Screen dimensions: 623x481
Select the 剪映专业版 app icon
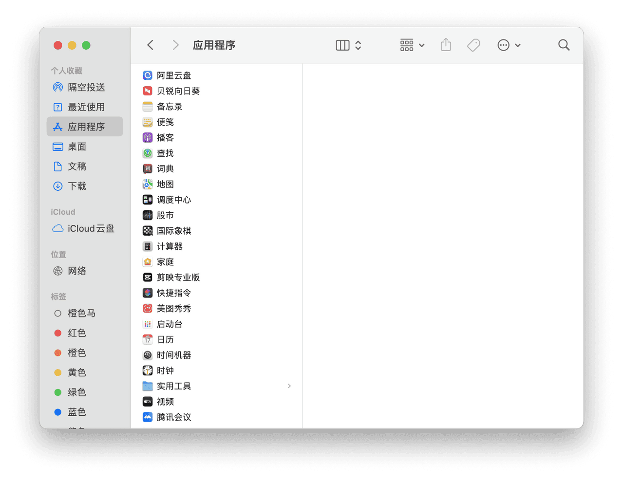pos(148,277)
